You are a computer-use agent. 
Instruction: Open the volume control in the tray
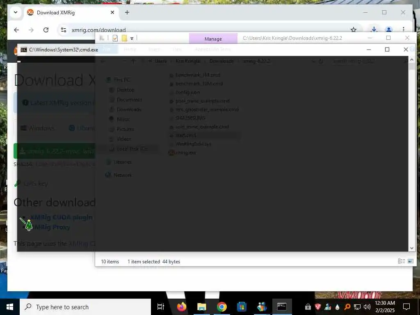click(367, 307)
